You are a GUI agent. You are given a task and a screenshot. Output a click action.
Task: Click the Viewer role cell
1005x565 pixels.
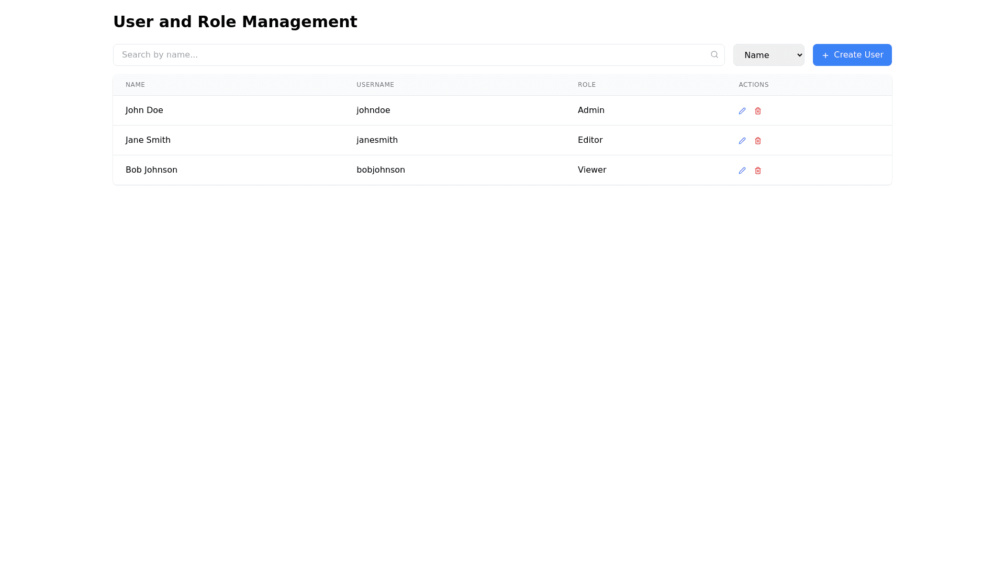click(591, 170)
